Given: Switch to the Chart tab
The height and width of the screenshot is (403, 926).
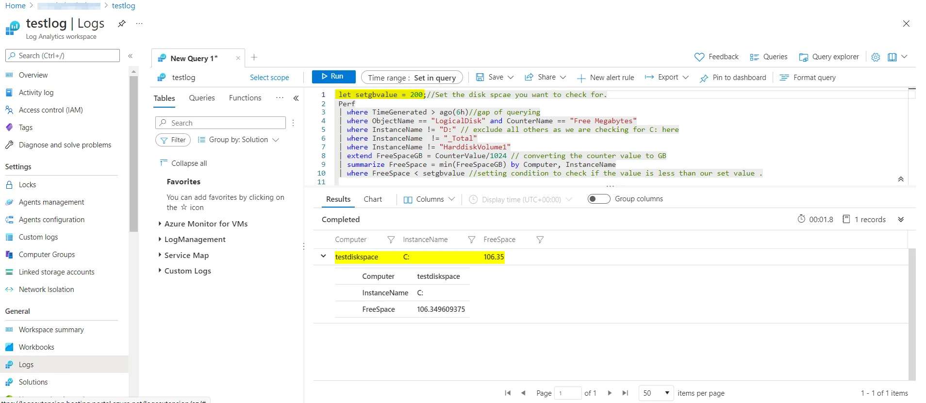Looking at the screenshot, I should tap(373, 199).
